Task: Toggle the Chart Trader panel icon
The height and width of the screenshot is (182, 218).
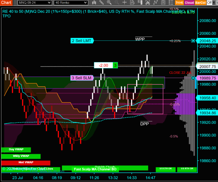Action: pos(140,2)
